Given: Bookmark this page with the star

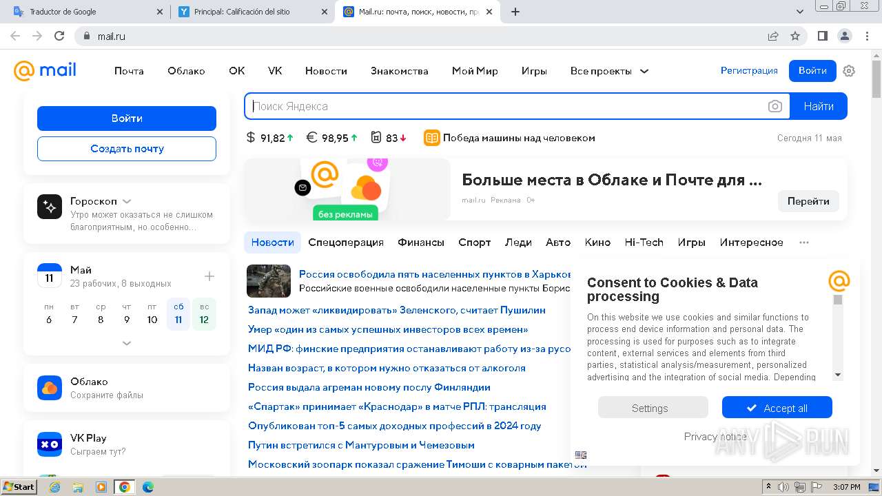Looking at the screenshot, I should (795, 36).
